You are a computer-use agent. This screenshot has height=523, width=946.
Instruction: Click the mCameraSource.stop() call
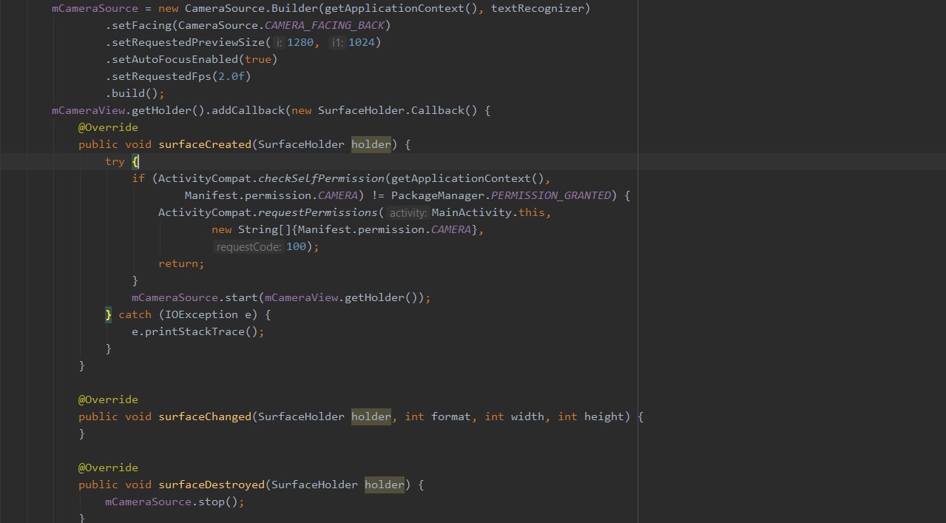click(175, 502)
